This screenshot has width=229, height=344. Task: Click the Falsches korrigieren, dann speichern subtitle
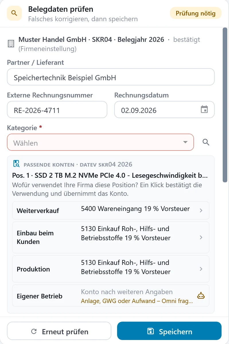tap(83, 19)
